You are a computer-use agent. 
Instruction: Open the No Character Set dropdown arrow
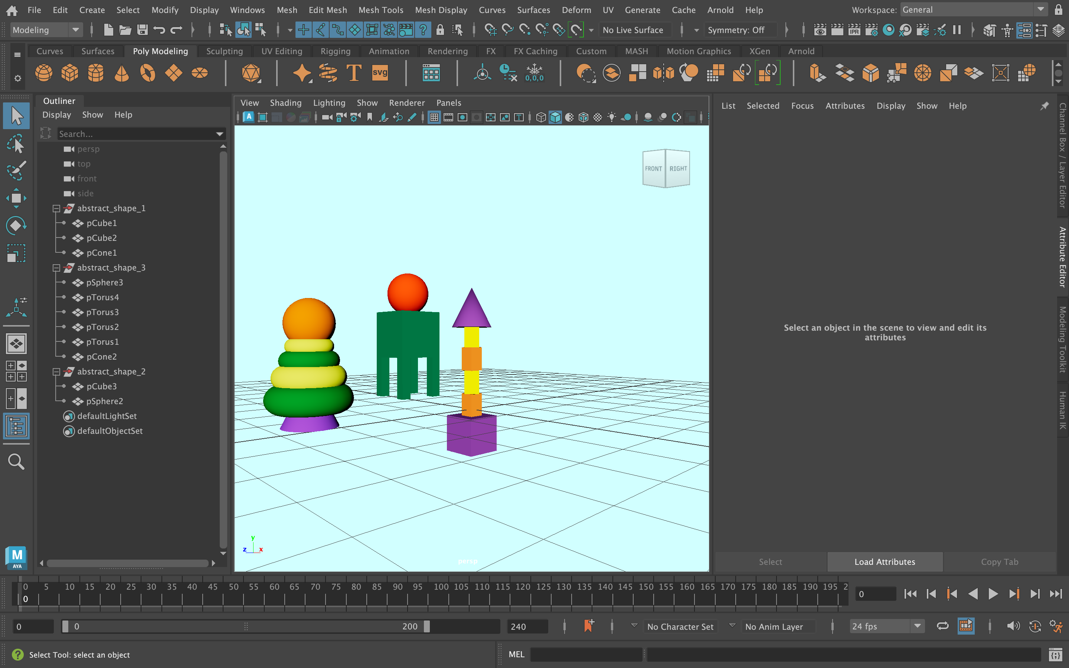click(x=634, y=626)
